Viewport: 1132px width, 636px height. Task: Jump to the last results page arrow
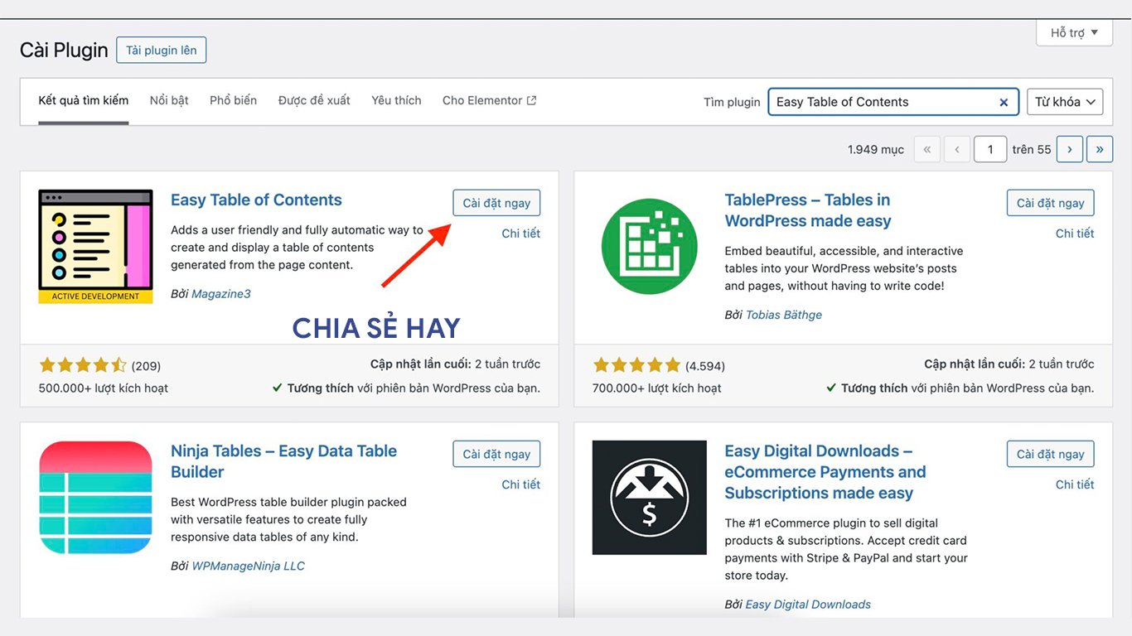coord(1100,149)
